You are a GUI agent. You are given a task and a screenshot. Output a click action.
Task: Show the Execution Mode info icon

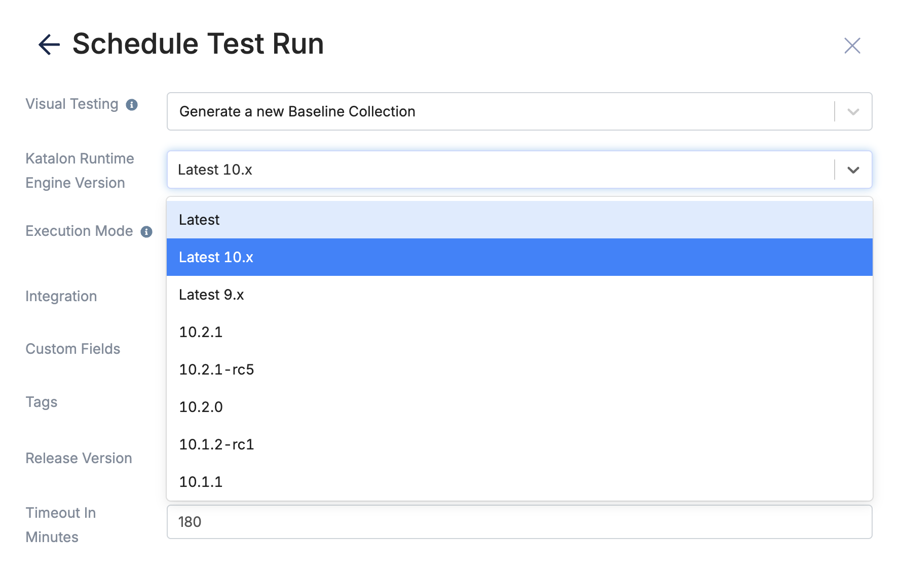(146, 232)
